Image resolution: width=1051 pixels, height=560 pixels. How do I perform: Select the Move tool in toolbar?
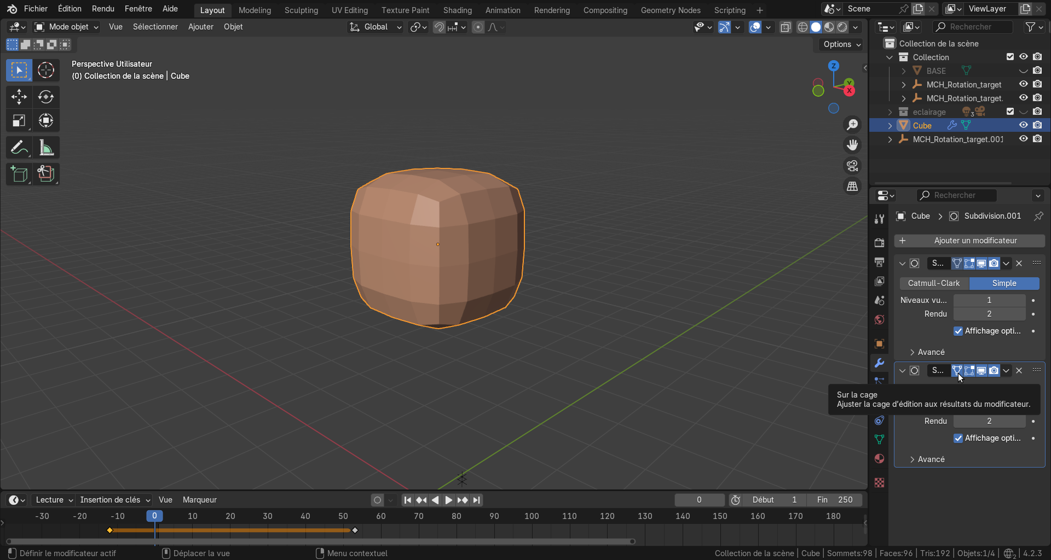(x=19, y=97)
